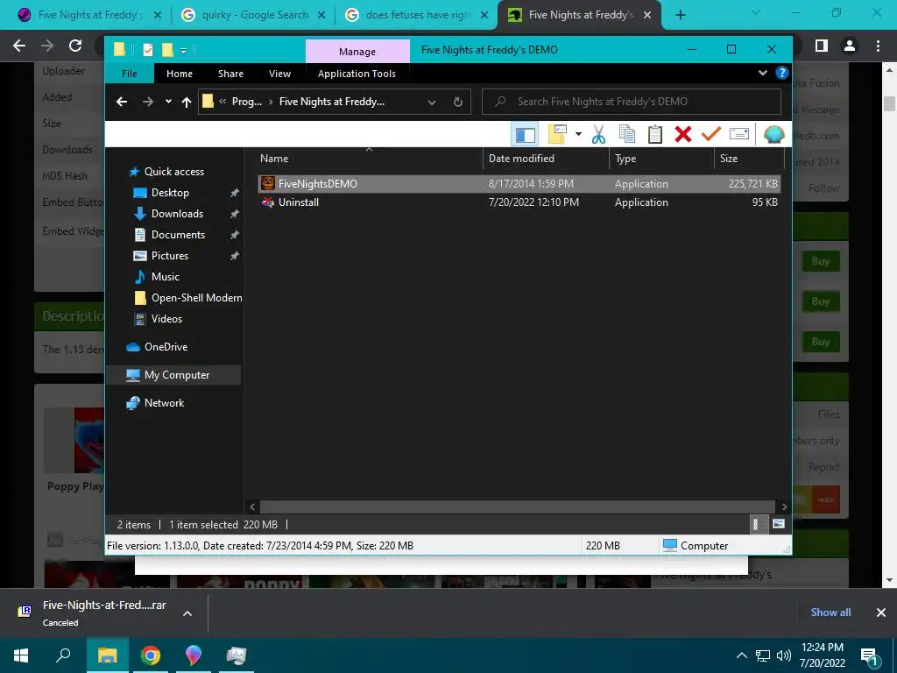
Task: Open the Home ribbon tab
Action: click(180, 74)
